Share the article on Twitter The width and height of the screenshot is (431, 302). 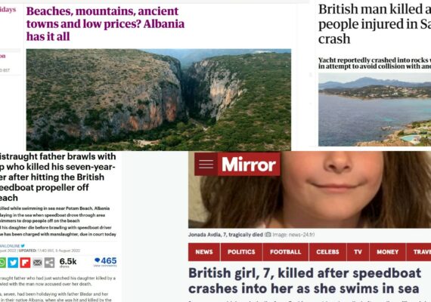tap(13, 263)
